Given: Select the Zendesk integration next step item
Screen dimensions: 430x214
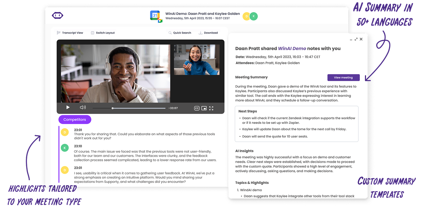Looking at the screenshot, I should click(x=299, y=120).
